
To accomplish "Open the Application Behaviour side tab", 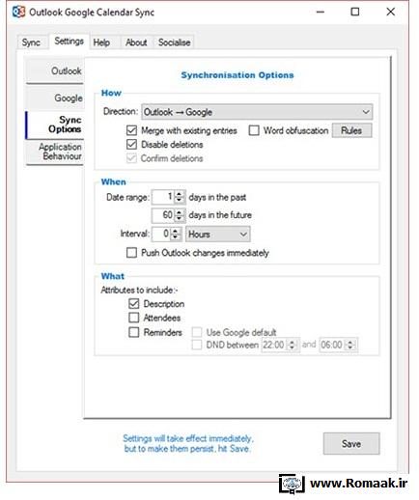I will click(55, 152).
